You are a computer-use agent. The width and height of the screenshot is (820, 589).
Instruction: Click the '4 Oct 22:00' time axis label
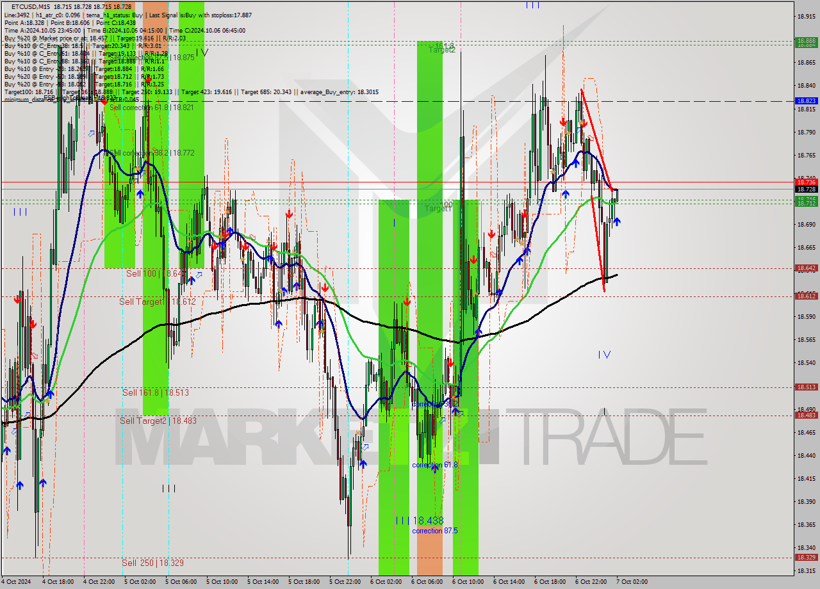99,583
